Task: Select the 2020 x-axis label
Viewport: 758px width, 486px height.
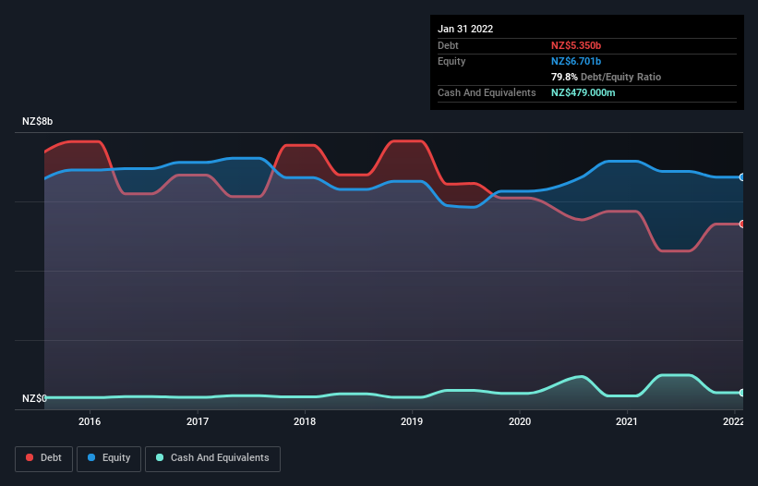Action: point(520,421)
